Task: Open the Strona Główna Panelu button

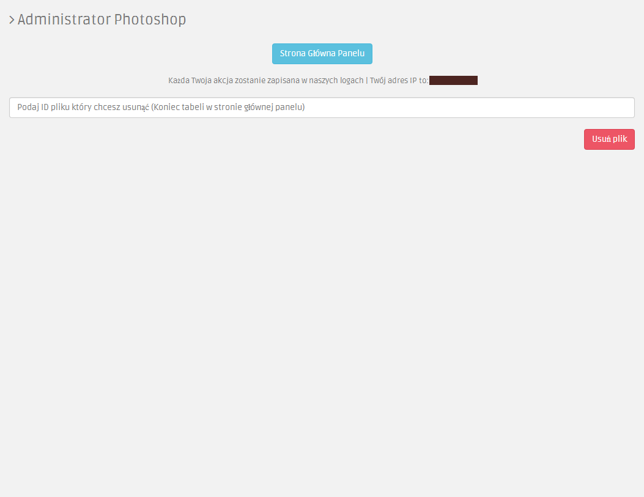Action: point(322,54)
